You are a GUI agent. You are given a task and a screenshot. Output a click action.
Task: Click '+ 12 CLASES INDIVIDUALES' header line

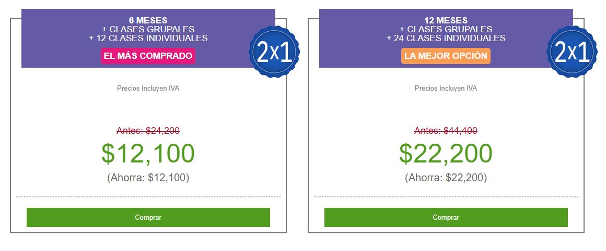point(148,38)
